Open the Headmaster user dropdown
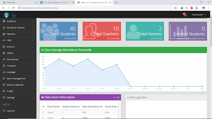Viewport: 212px width, 119px height. (x=199, y=15)
